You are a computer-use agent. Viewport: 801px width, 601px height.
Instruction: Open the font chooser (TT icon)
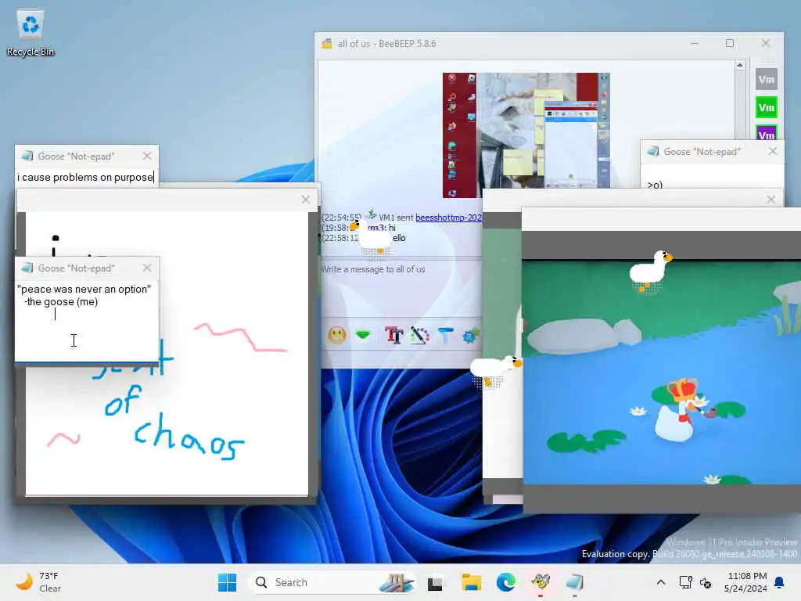[394, 335]
